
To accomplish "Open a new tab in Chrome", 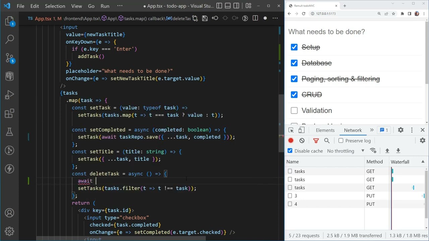I will tap(345, 6).
